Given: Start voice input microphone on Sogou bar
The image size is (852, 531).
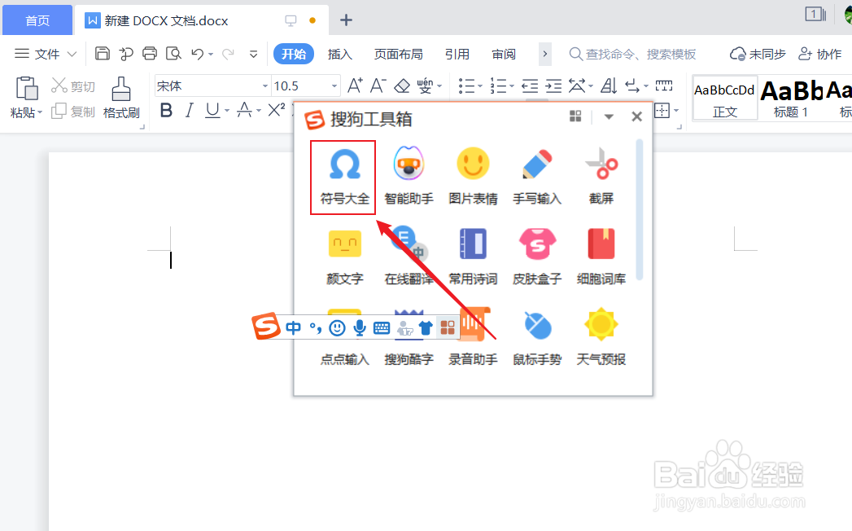Looking at the screenshot, I should 359,327.
